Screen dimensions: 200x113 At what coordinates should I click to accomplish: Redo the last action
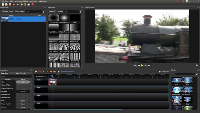tap(17, 4)
